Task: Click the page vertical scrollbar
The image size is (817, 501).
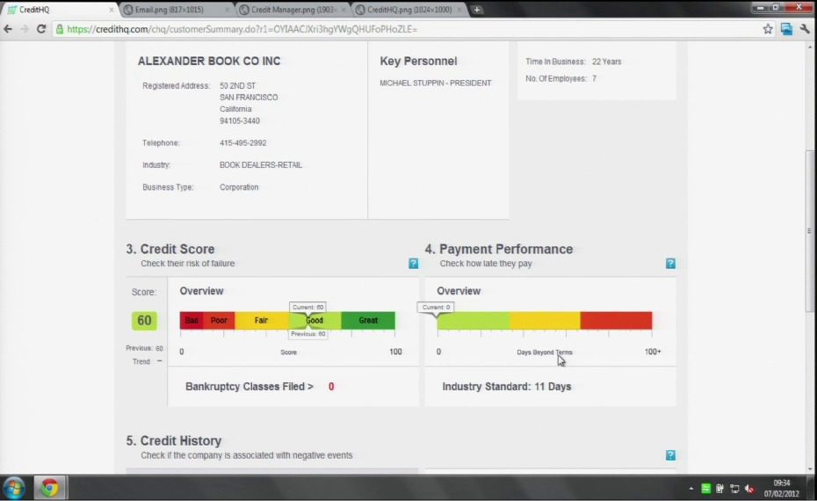Action: tap(809, 230)
